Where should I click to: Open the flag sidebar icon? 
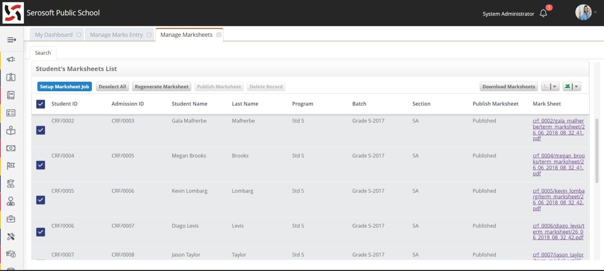[x=11, y=166]
